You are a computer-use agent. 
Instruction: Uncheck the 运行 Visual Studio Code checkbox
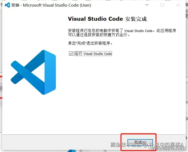point(71,54)
